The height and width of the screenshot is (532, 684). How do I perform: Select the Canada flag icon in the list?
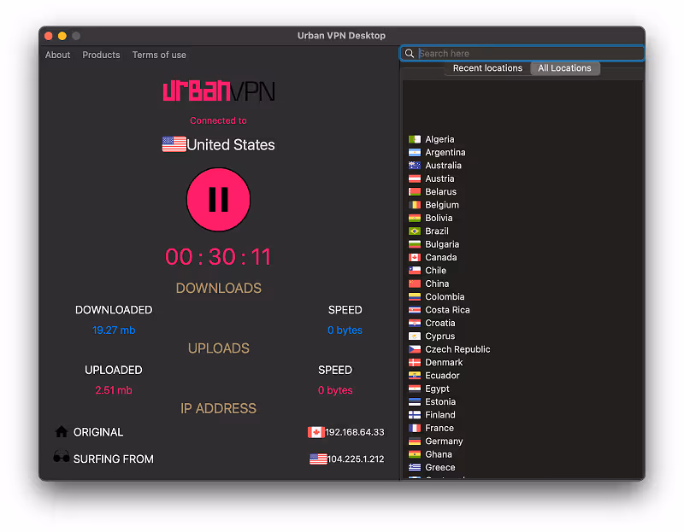(415, 258)
